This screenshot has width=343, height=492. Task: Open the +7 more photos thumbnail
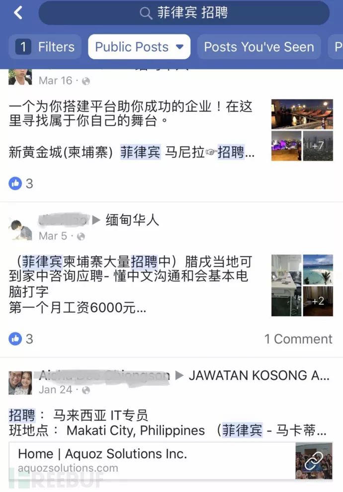coord(318,146)
